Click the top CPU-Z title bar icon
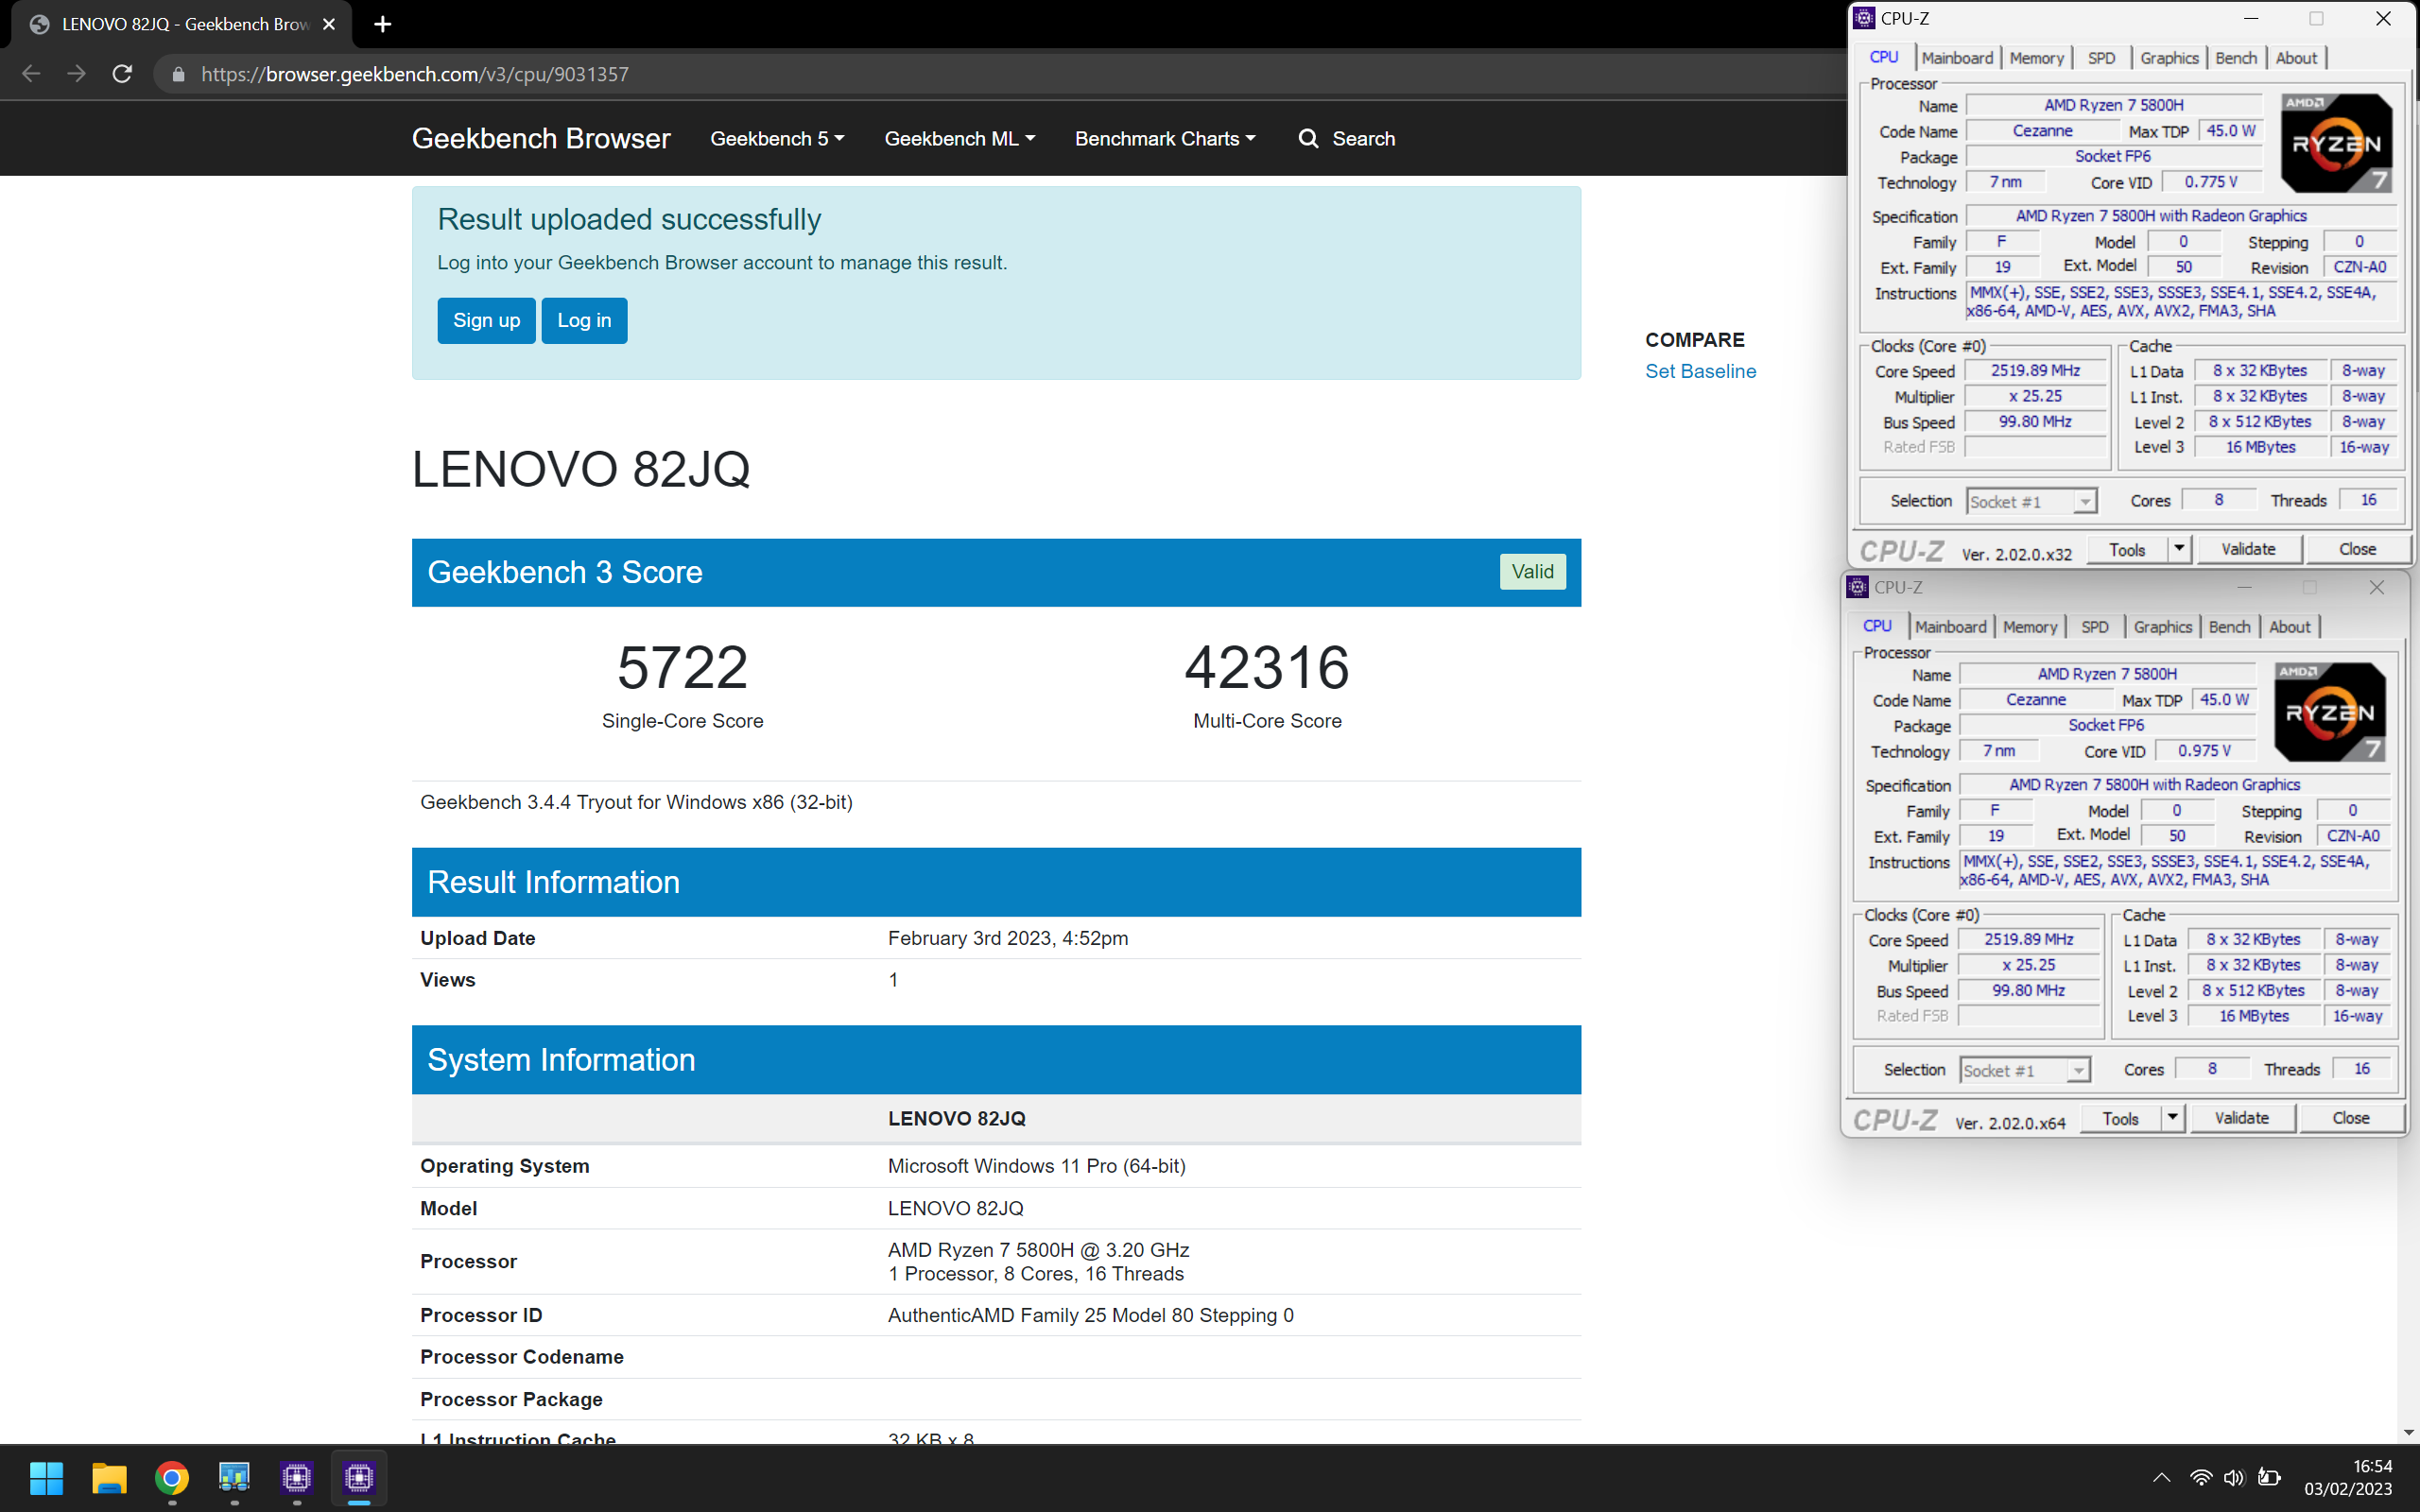The height and width of the screenshot is (1512, 2420). point(1864,18)
